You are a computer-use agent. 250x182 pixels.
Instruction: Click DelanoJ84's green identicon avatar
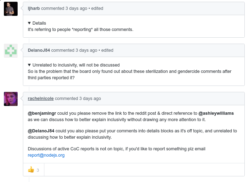click(11, 51)
